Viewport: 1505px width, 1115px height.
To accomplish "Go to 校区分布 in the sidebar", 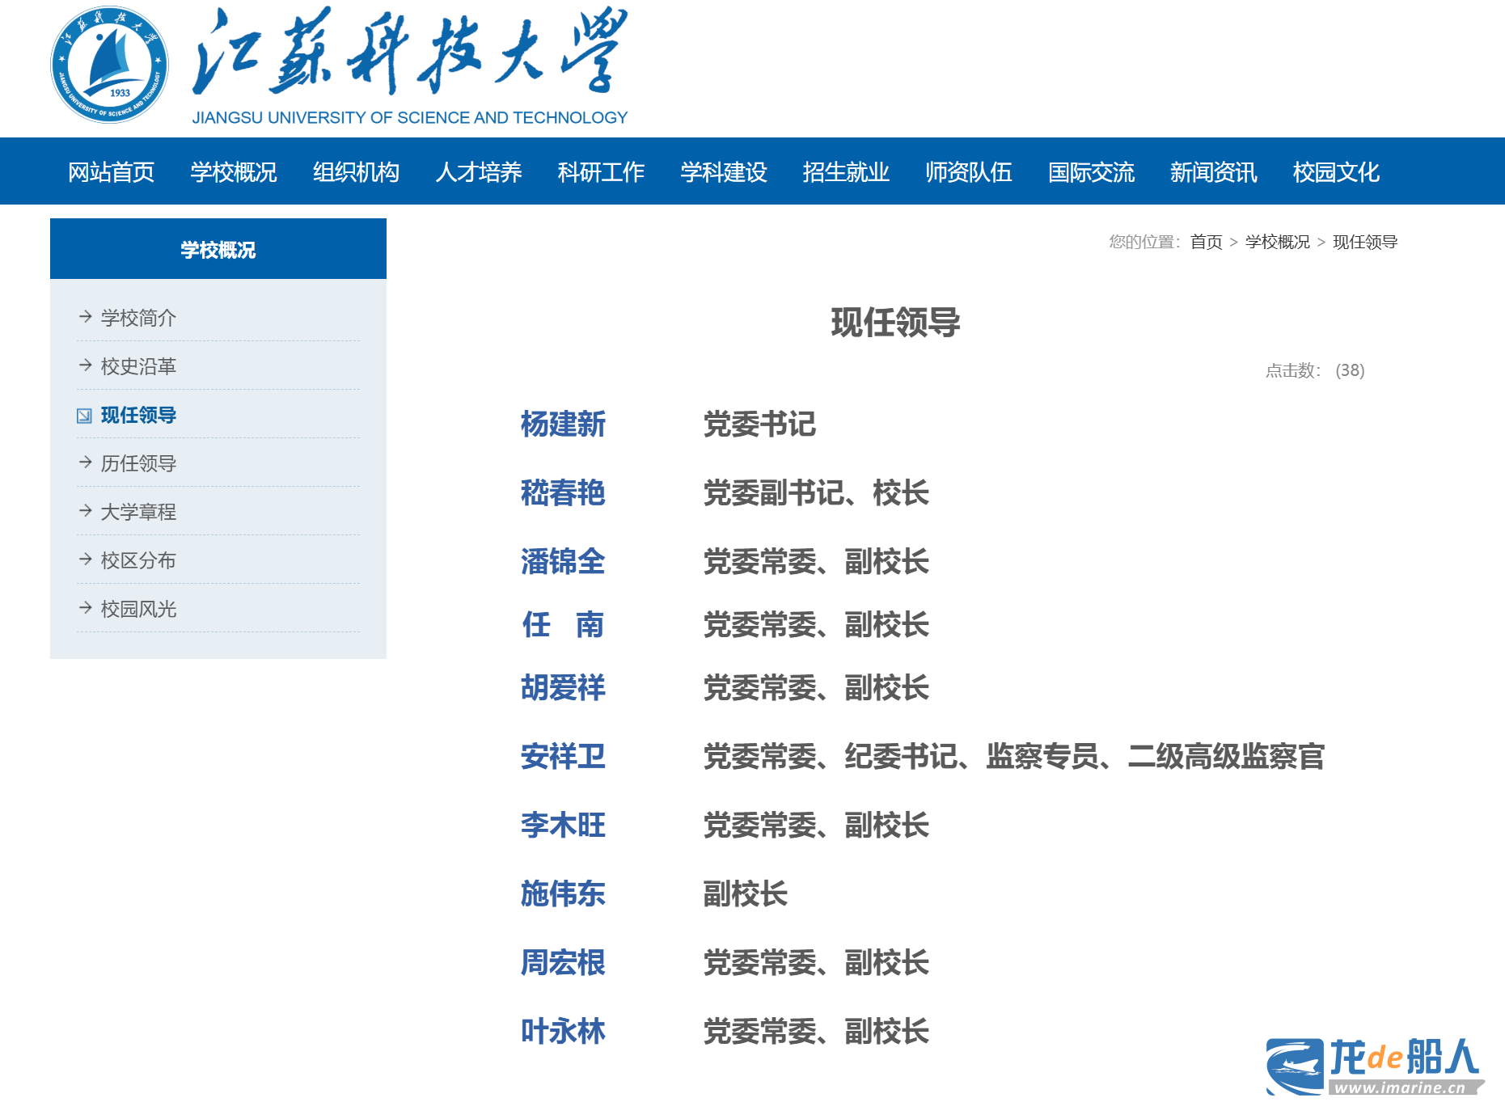I will 138,560.
